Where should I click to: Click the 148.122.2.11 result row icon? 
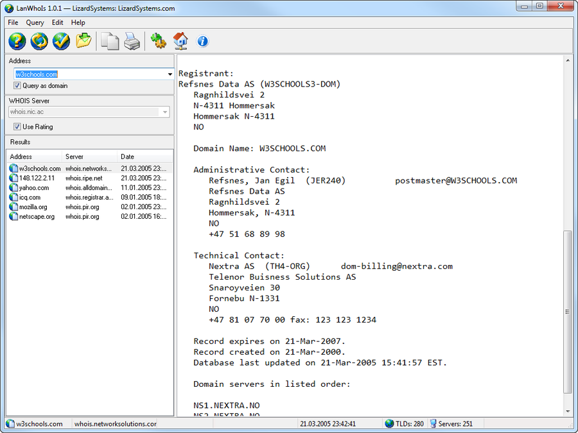point(13,178)
